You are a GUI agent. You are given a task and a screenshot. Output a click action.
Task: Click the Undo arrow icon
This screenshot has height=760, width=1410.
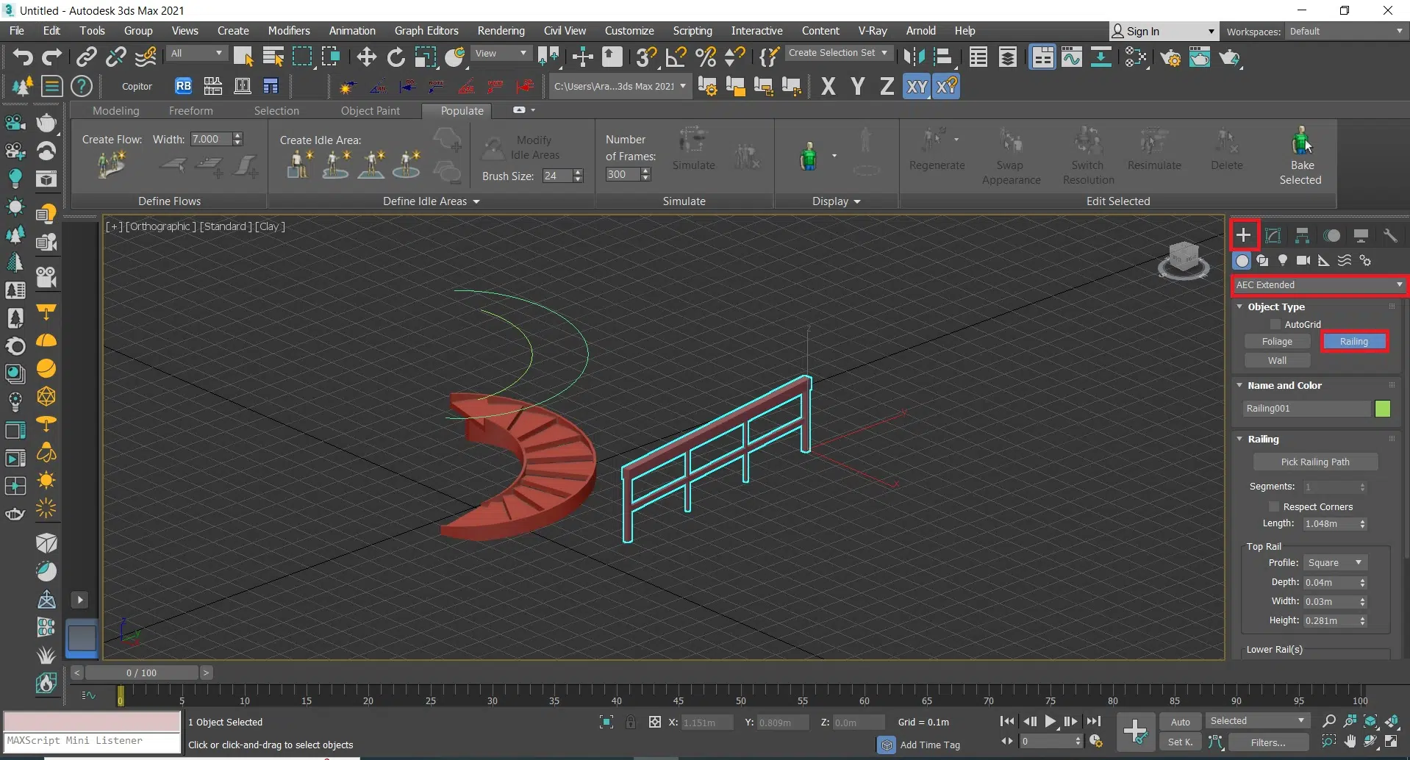pyautogui.click(x=23, y=57)
